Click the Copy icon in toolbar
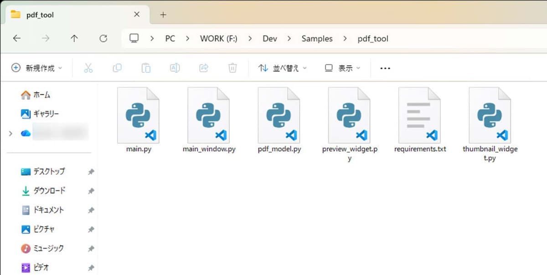 click(x=117, y=68)
